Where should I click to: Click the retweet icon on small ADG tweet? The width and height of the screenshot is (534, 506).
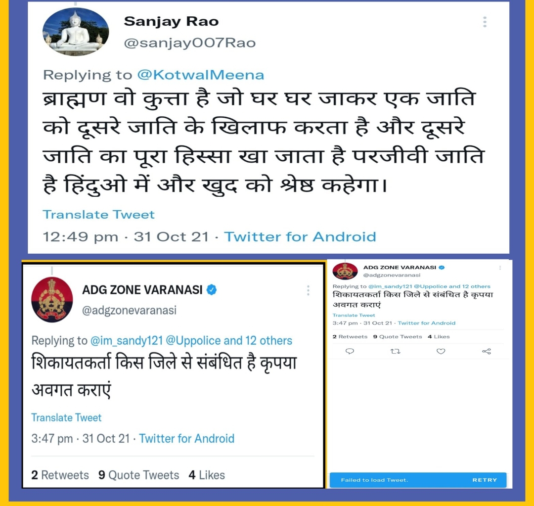tap(395, 351)
